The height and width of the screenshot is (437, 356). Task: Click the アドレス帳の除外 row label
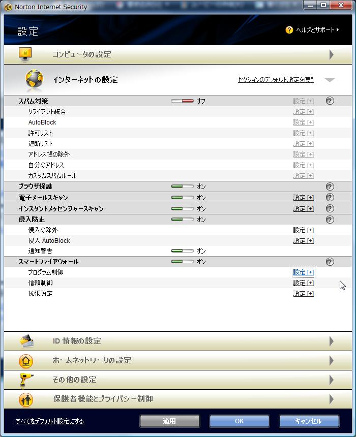pyautogui.click(x=49, y=154)
